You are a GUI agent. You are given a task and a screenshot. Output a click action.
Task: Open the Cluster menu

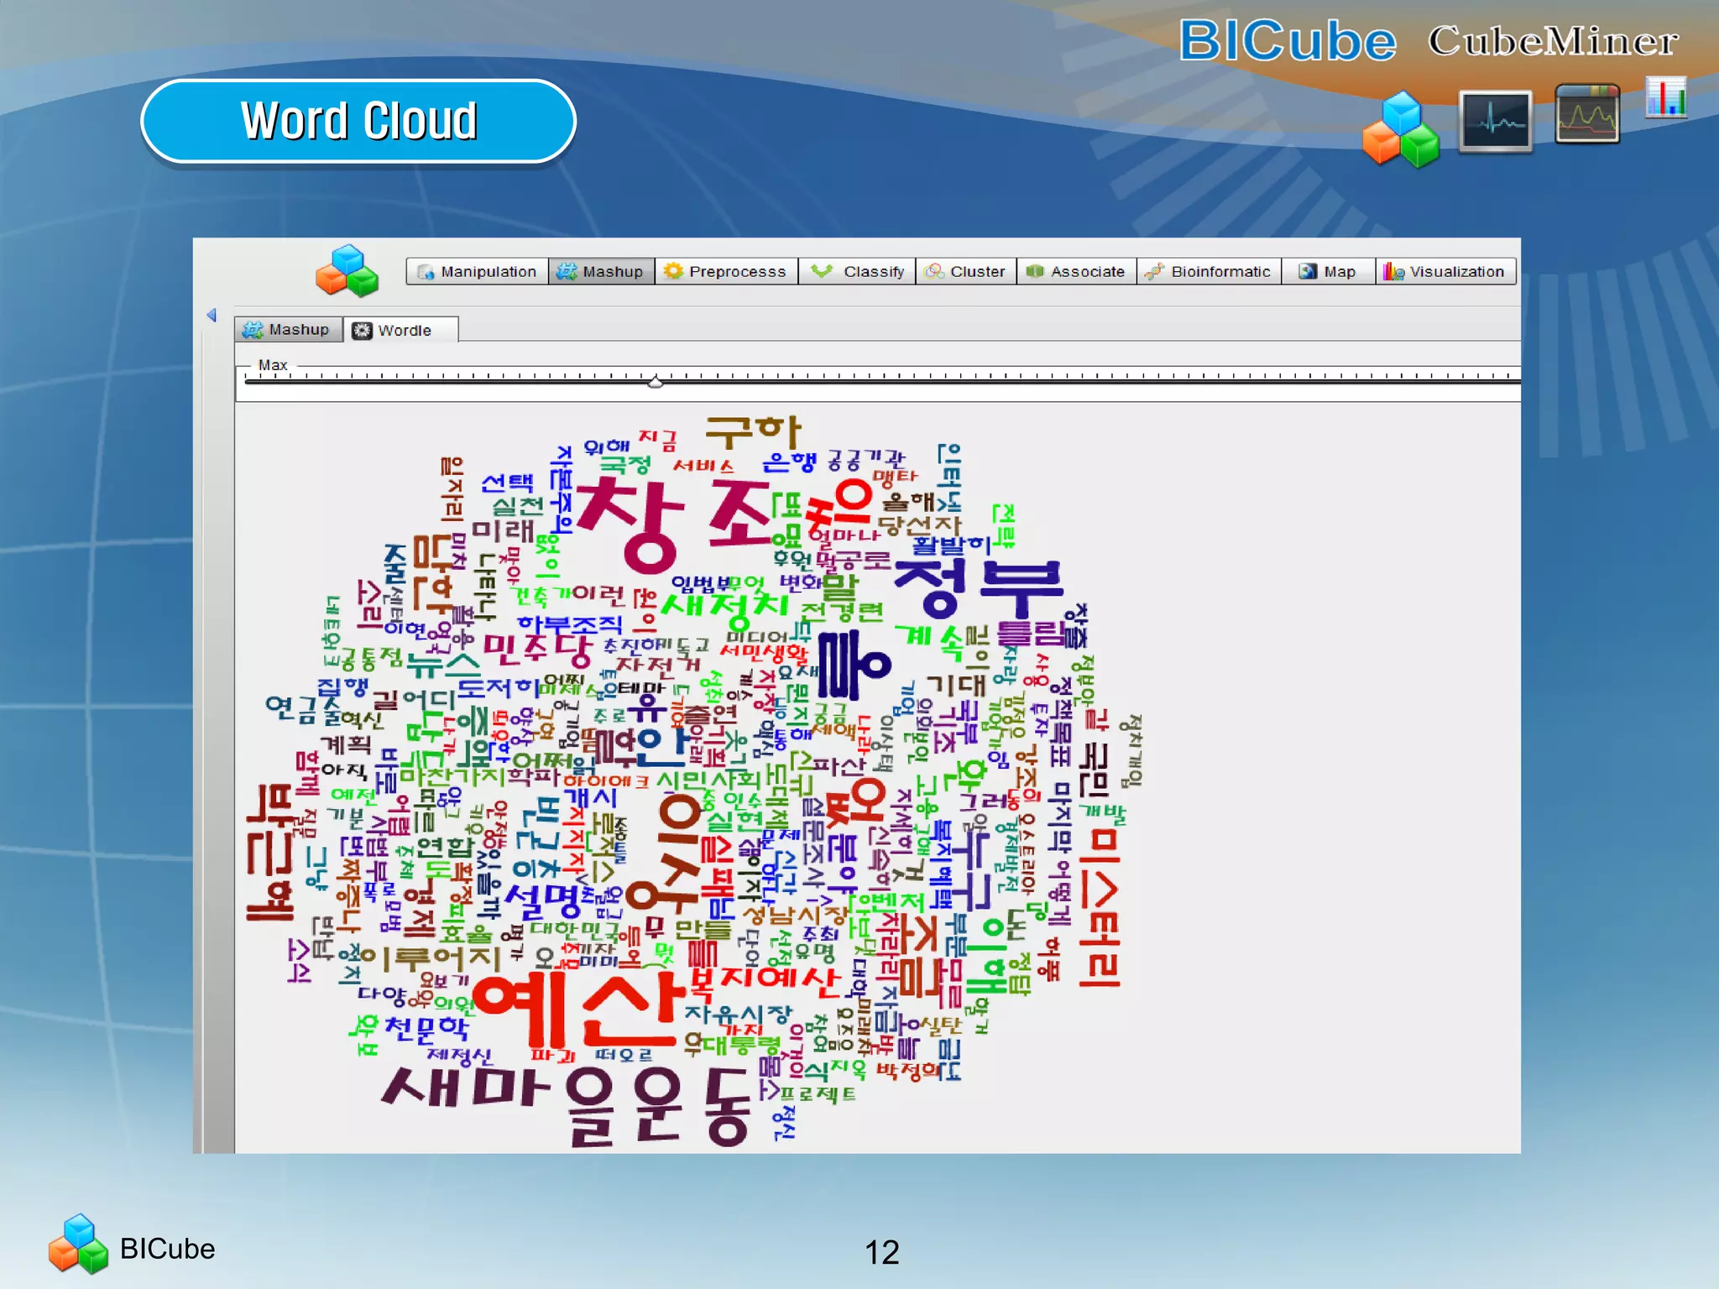click(x=965, y=271)
